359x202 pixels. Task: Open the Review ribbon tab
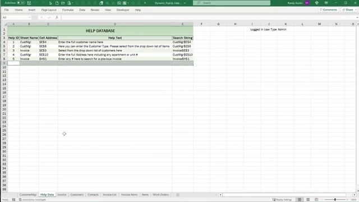(95, 10)
